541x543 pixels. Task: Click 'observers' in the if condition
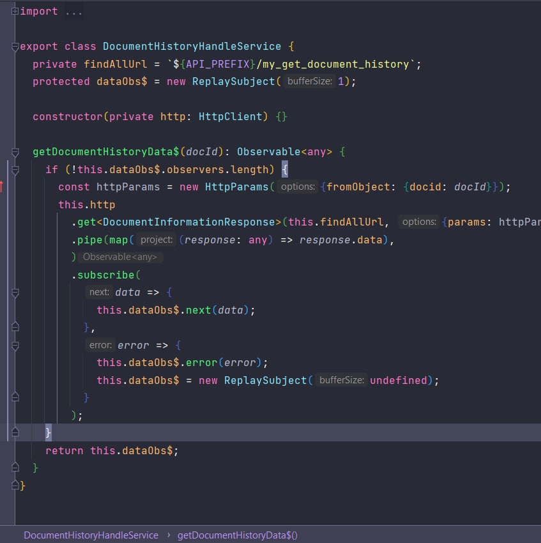pyautogui.click(x=195, y=170)
